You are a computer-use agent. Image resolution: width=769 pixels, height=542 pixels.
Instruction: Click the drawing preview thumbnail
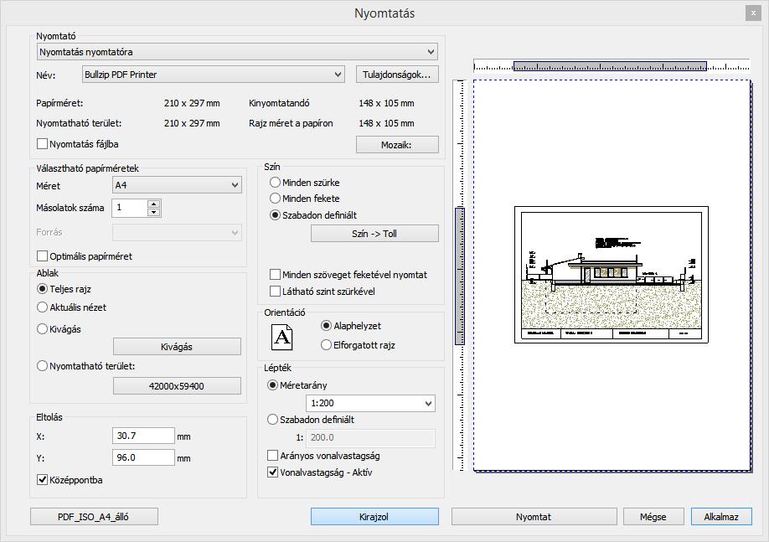pyautogui.click(x=611, y=275)
